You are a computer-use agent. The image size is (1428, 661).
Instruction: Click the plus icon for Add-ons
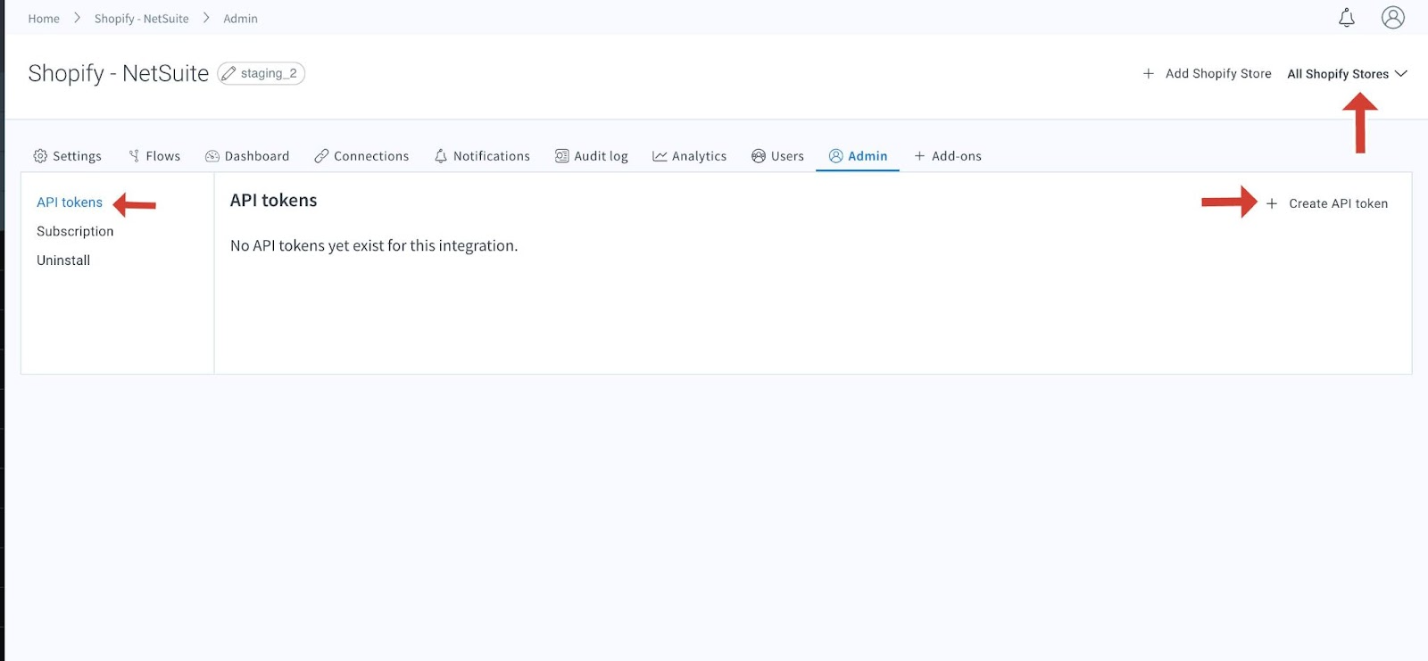click(919, 156)
